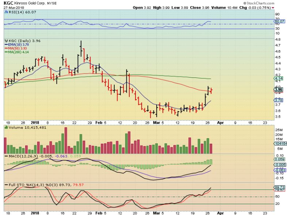Click the 60.07 RSI value tag on axis

(279, 21)
